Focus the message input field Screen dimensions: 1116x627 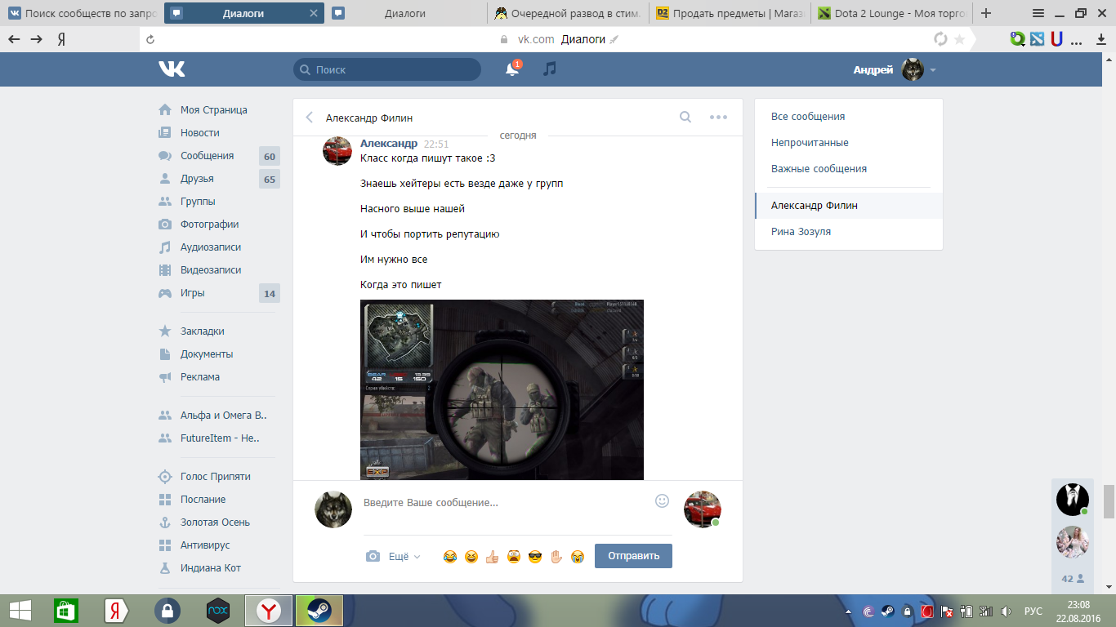click(x=507, y=502)
